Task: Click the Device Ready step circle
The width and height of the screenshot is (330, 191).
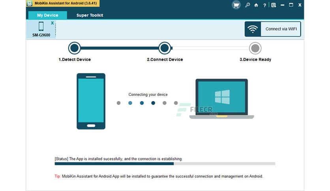Action: pos(255,48)
